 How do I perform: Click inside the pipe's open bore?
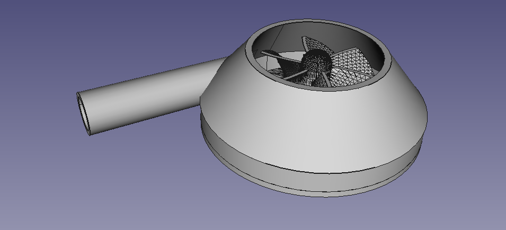85,115
